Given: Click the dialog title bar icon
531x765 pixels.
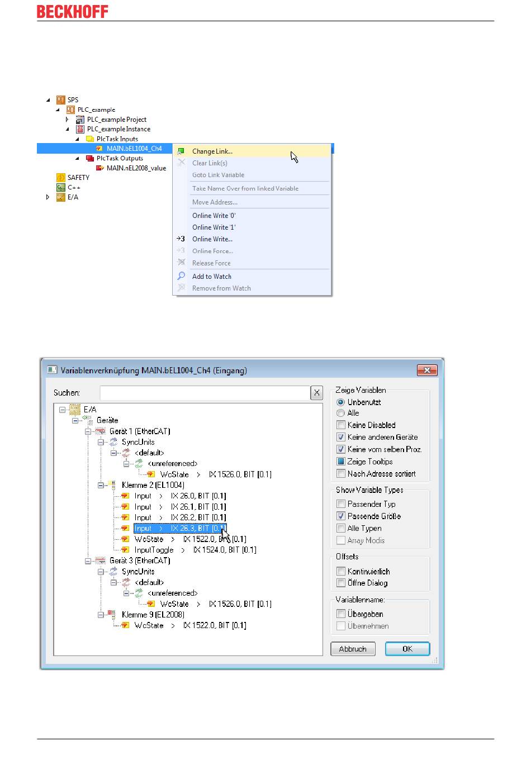Looking at the screenshot, I should [53, 370].
